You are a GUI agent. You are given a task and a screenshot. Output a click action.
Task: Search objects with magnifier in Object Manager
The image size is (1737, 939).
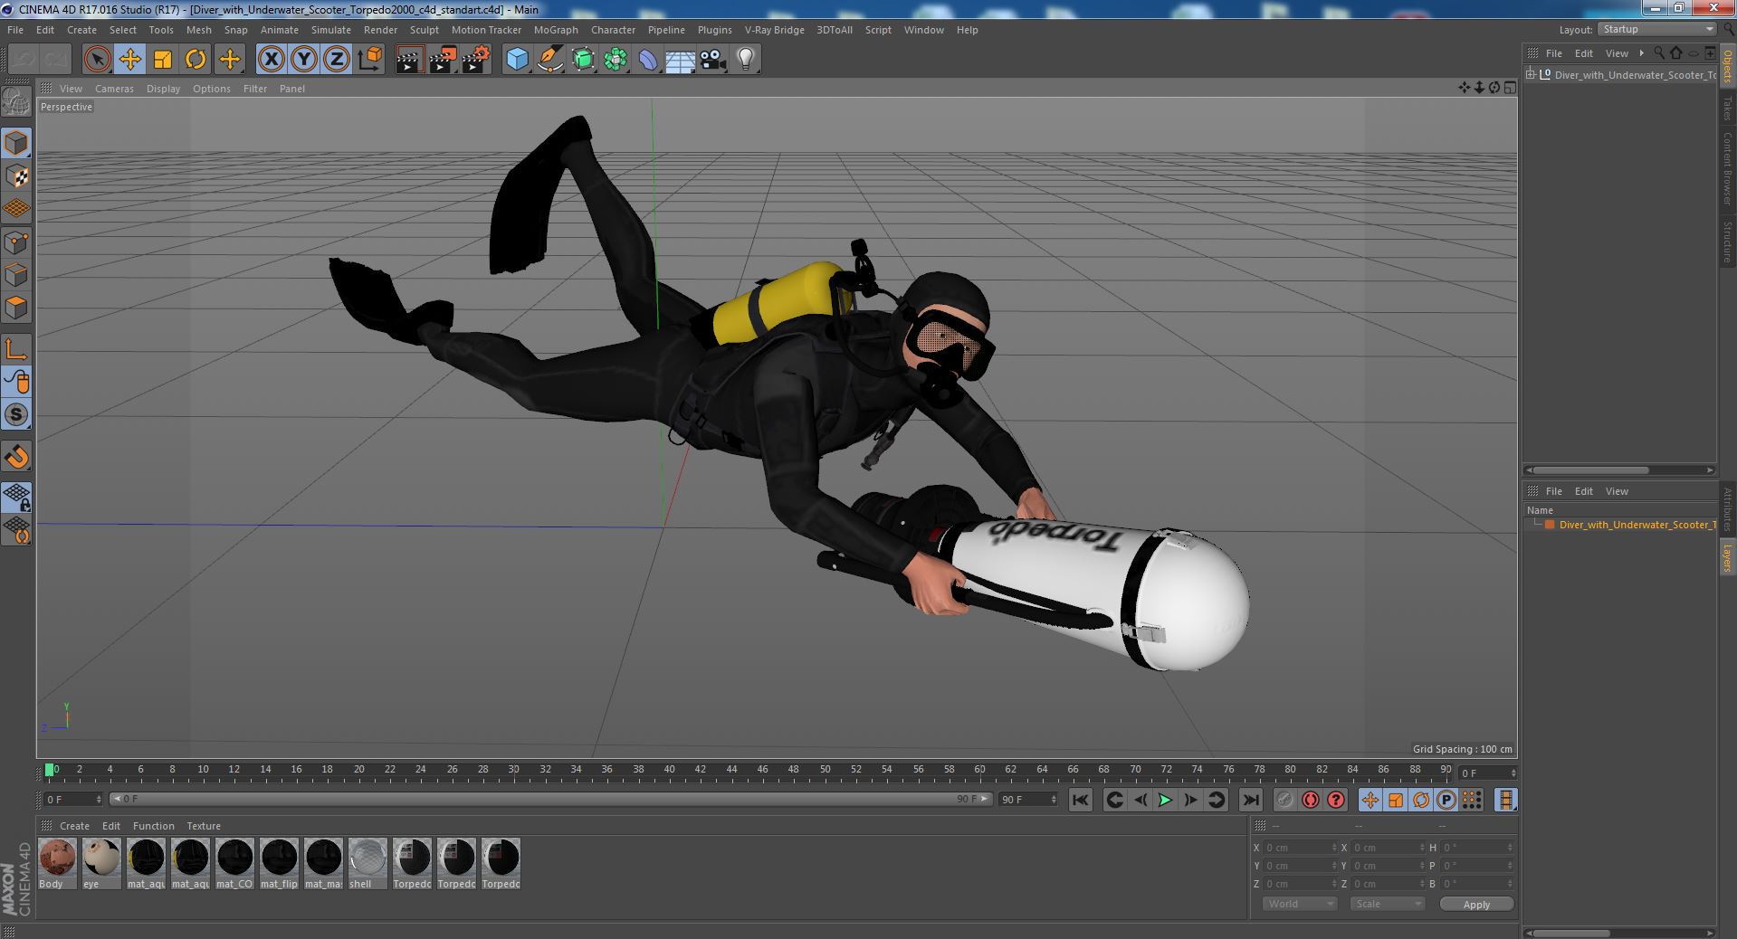pos(1659,53)
